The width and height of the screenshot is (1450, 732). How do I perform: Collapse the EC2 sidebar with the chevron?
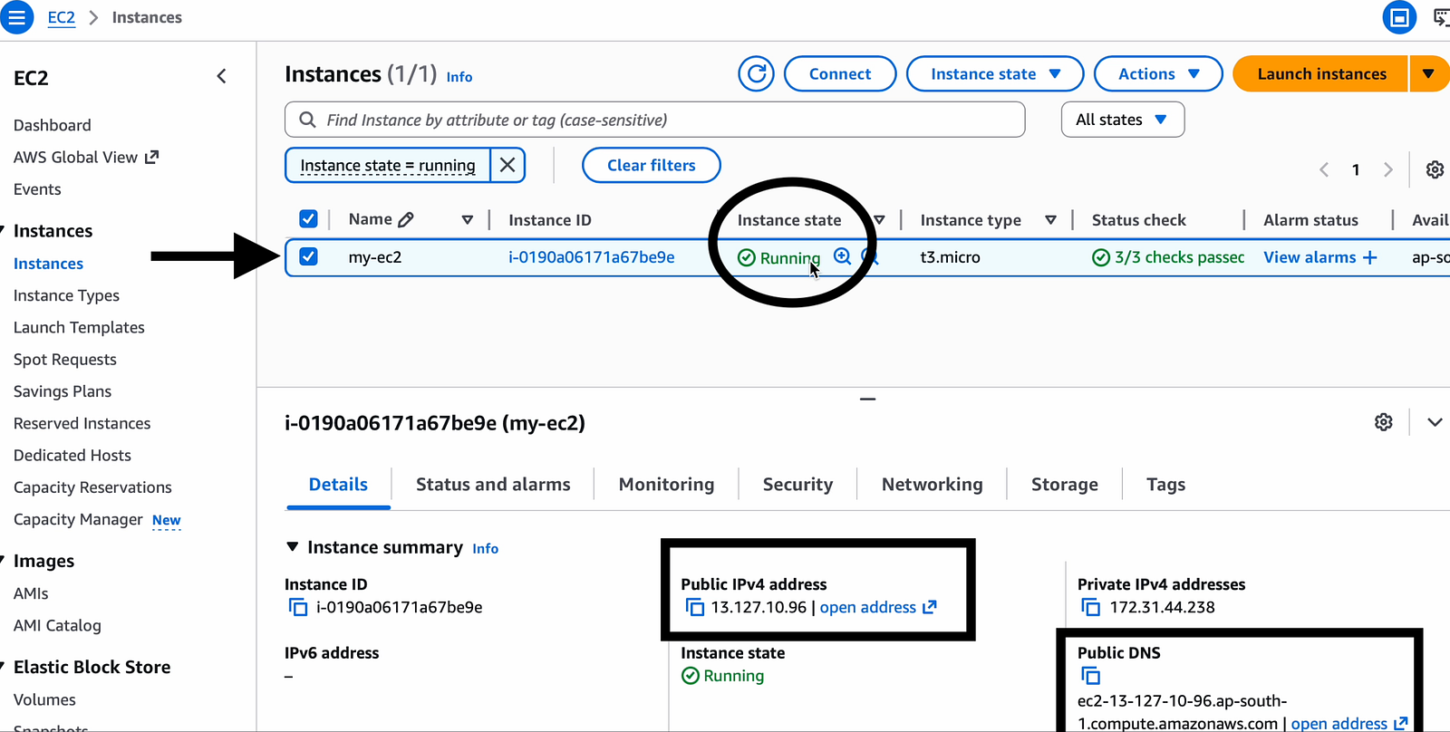[221, 77]
